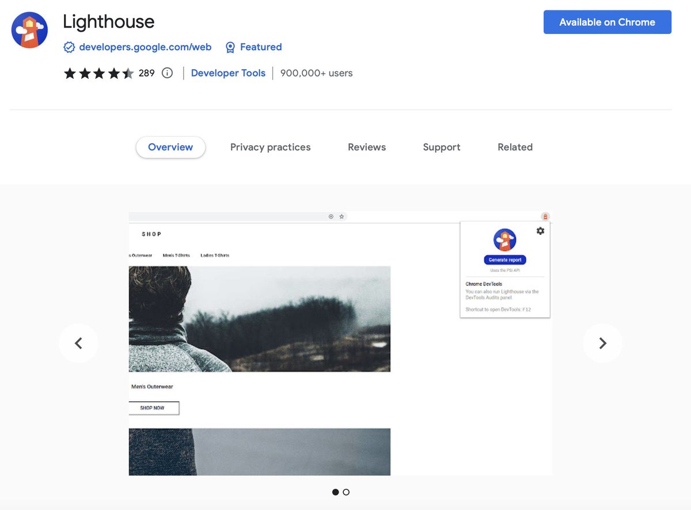Click the star rating row
Image resolution: width=691 pixels, height=510 pixels.
(x=98, y=73)
